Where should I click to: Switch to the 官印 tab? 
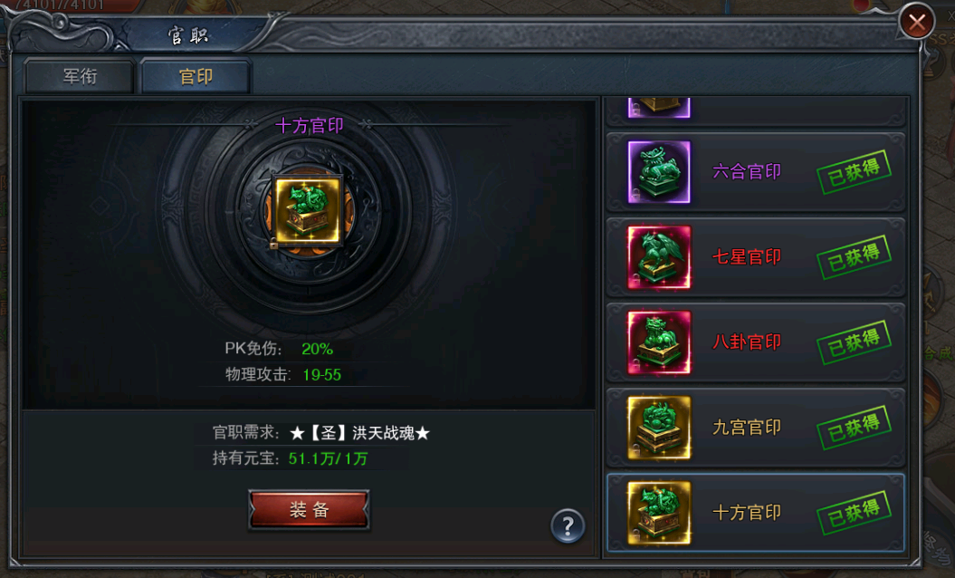click(196, 76)
